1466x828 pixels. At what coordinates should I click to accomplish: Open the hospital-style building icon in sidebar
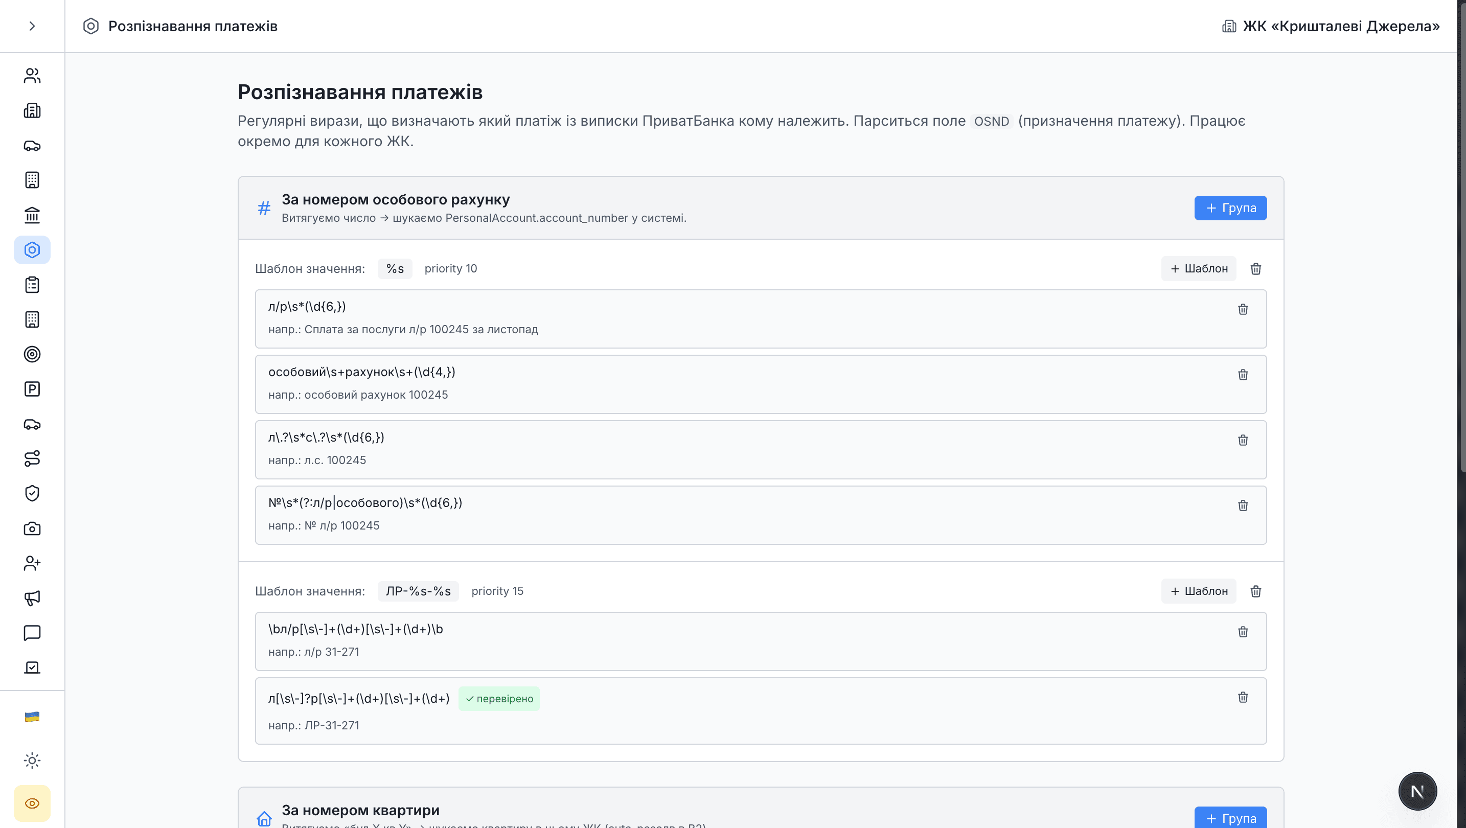click(x=32, y=110)
